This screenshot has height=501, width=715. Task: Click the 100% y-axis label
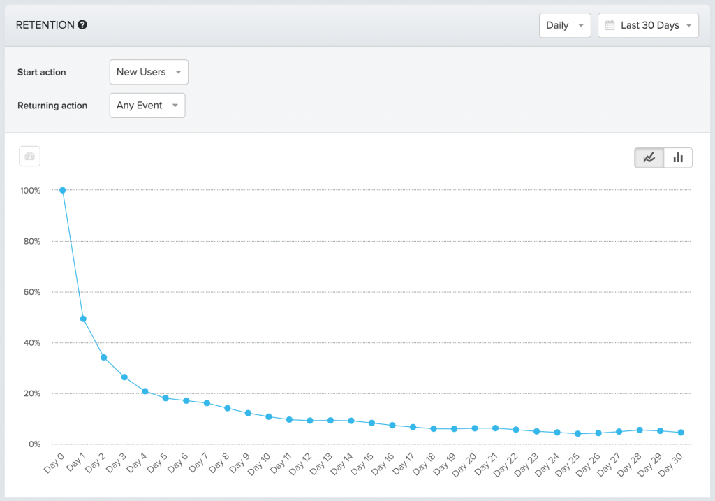point(30,191)
